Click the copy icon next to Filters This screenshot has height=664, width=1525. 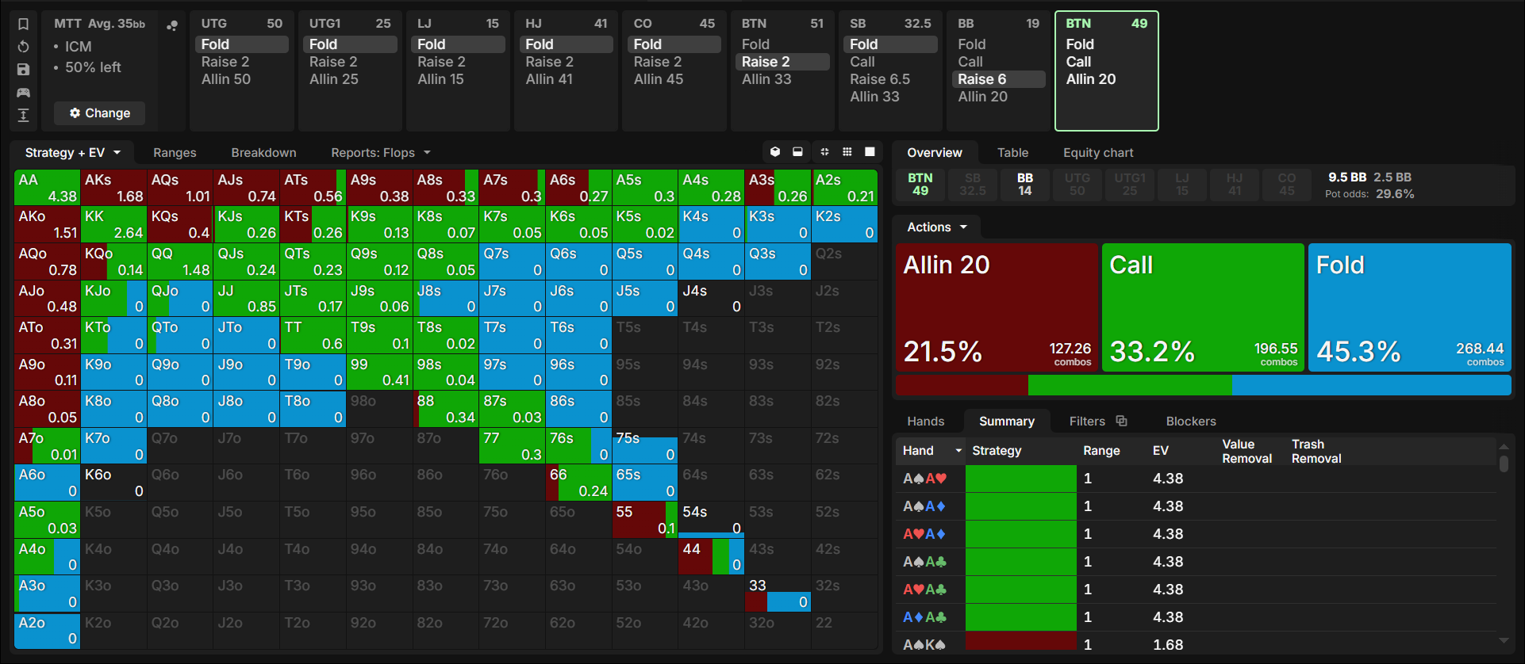click(1121, 421)
